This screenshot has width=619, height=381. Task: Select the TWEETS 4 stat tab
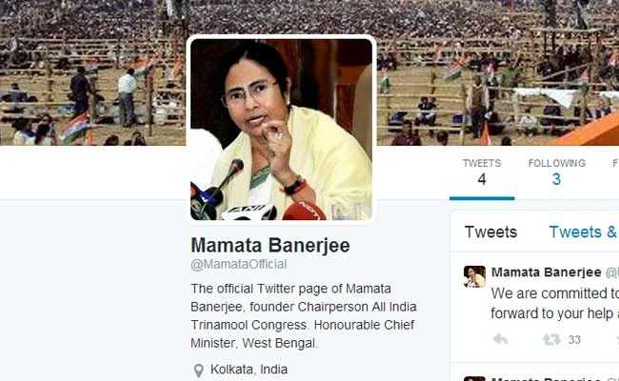[x=482, y=173]
